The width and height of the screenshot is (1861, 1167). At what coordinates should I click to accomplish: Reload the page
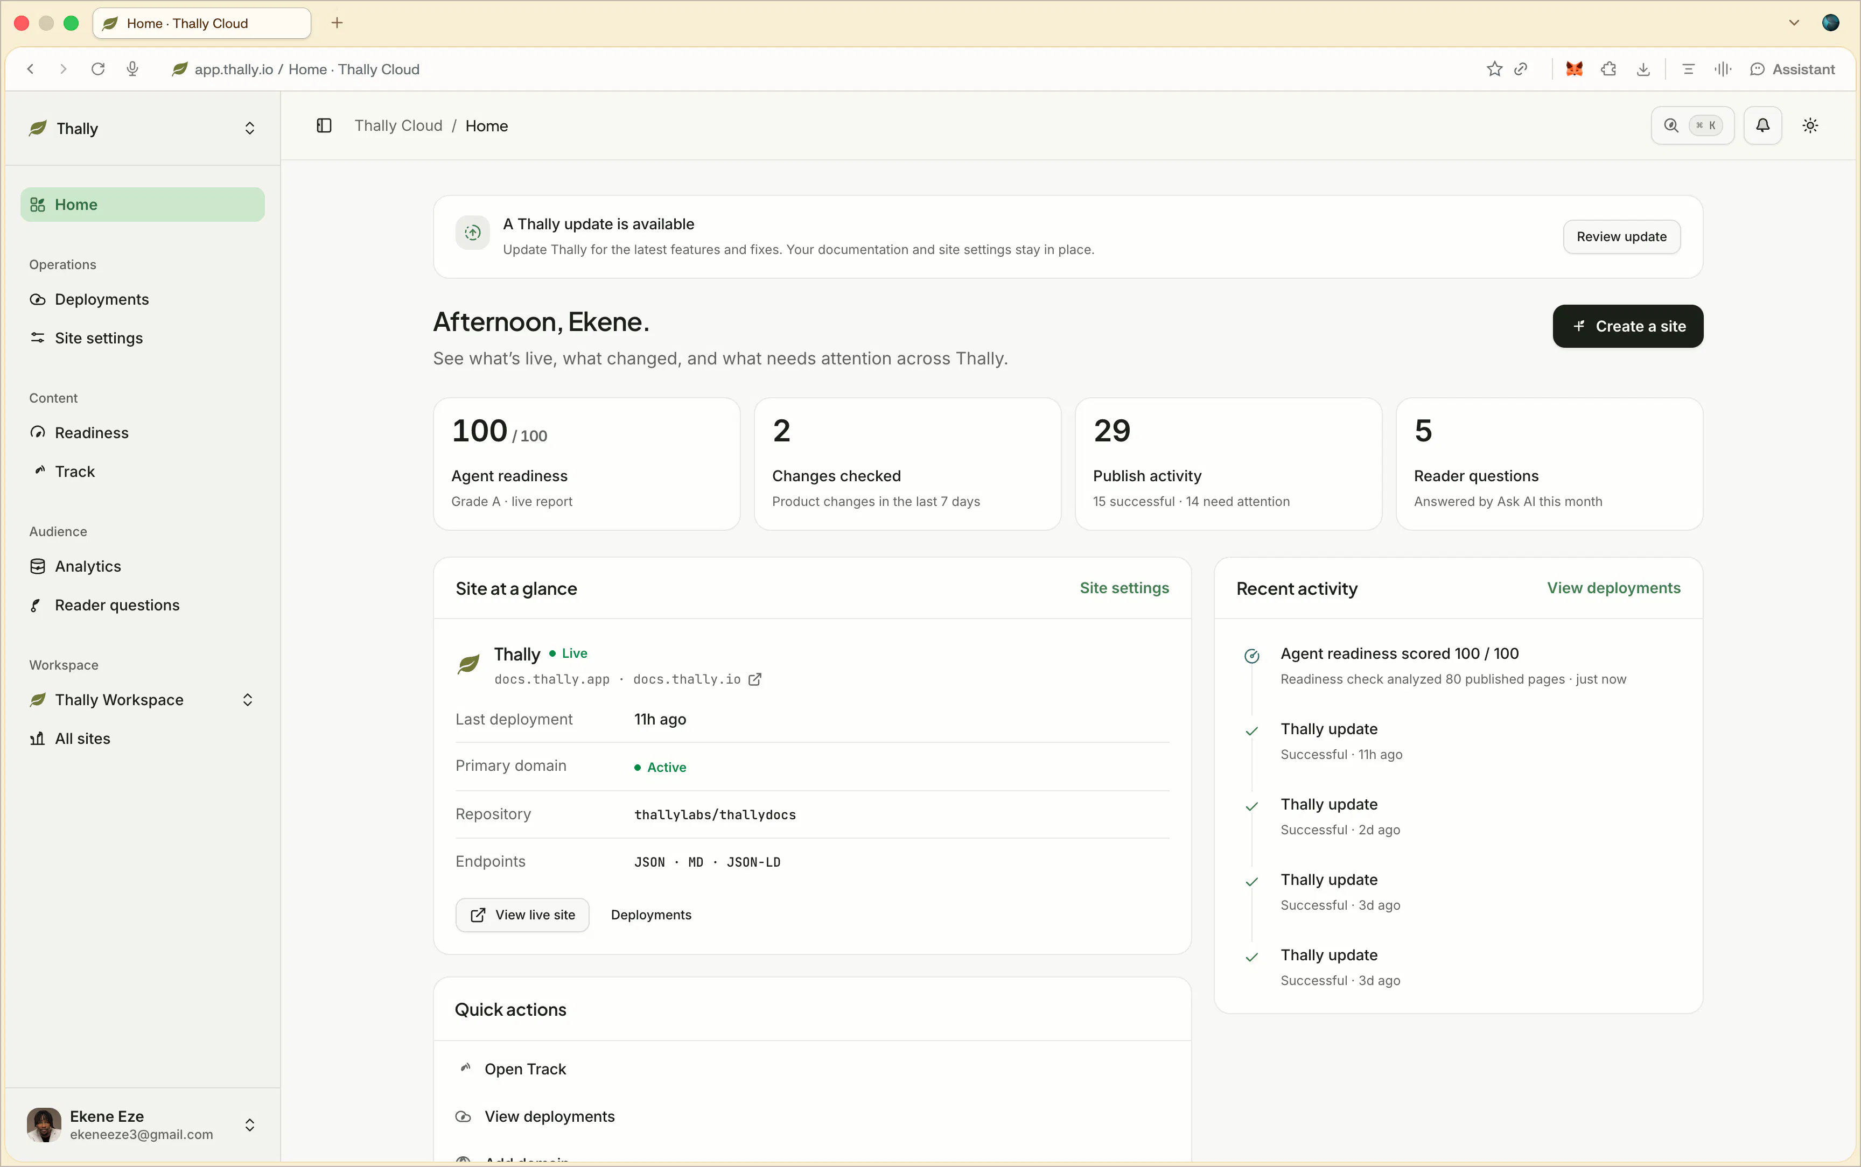(x=97, y=69)
